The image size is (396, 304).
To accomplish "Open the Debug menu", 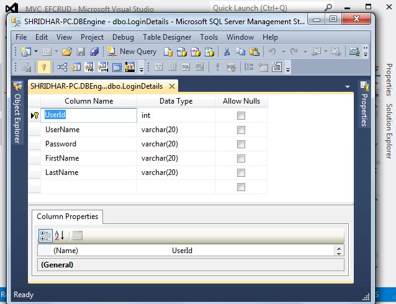I will click(123, 37).
